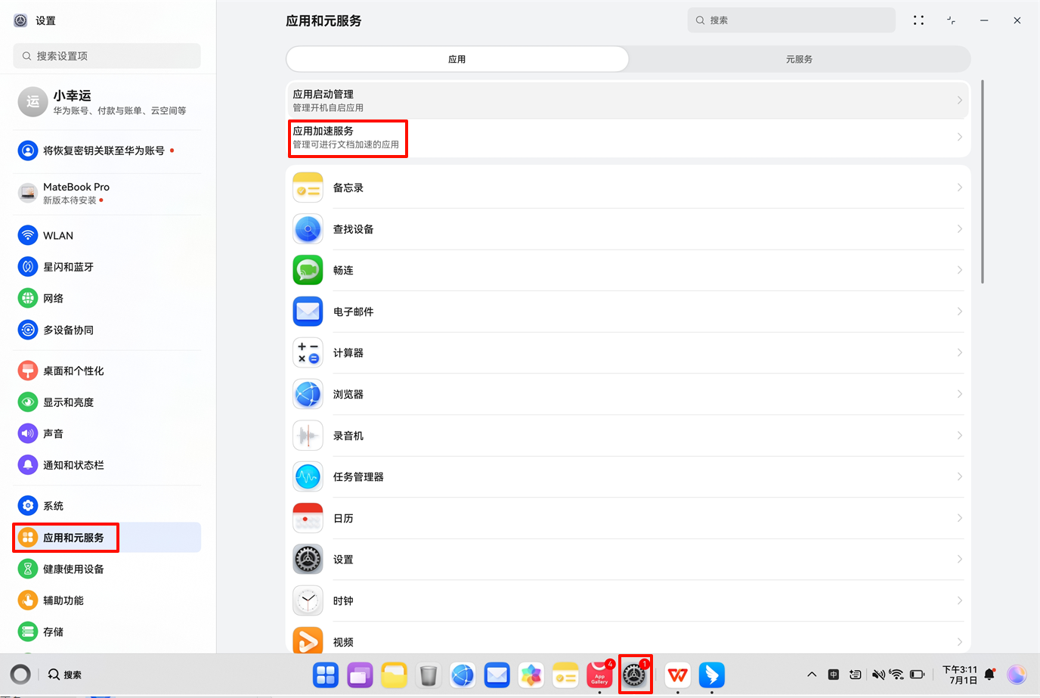1040x698 pixels.
Task: Open the 计算器 app icon
Action: [x=308, y=353]
